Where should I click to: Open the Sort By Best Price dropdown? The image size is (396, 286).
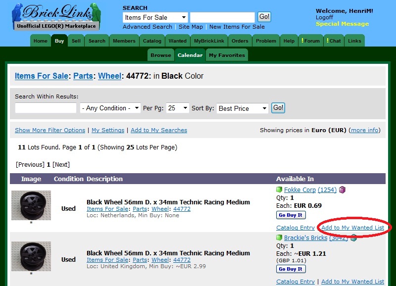tap(243, 108)
